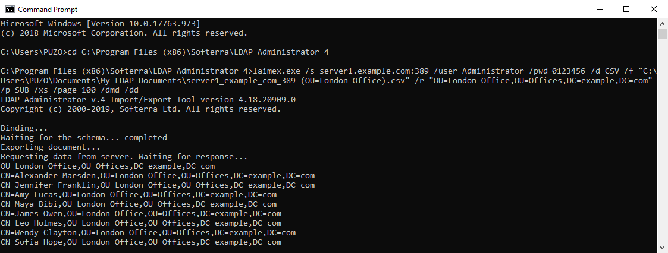Maximize the Command Prompt window
The height and width of the screenshot is (253, 668).
(626, 9)
